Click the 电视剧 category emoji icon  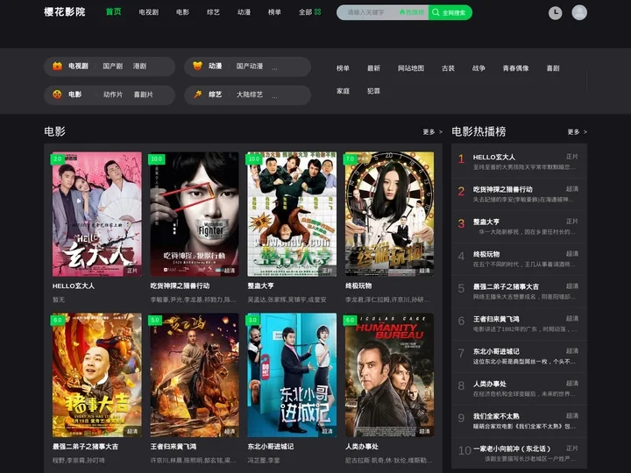click(x=57, y=66)
